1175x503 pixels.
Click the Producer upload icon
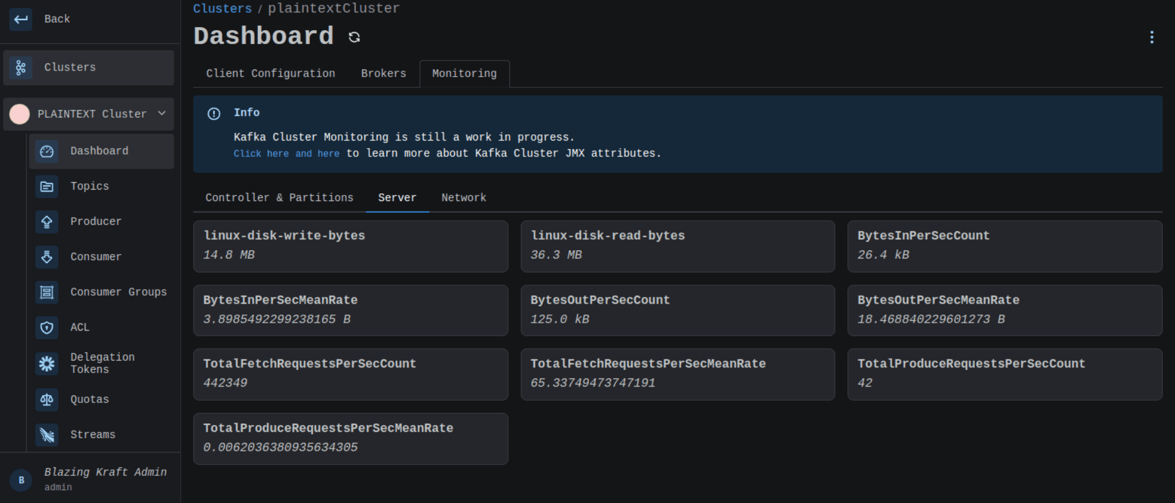click(47, 221)
